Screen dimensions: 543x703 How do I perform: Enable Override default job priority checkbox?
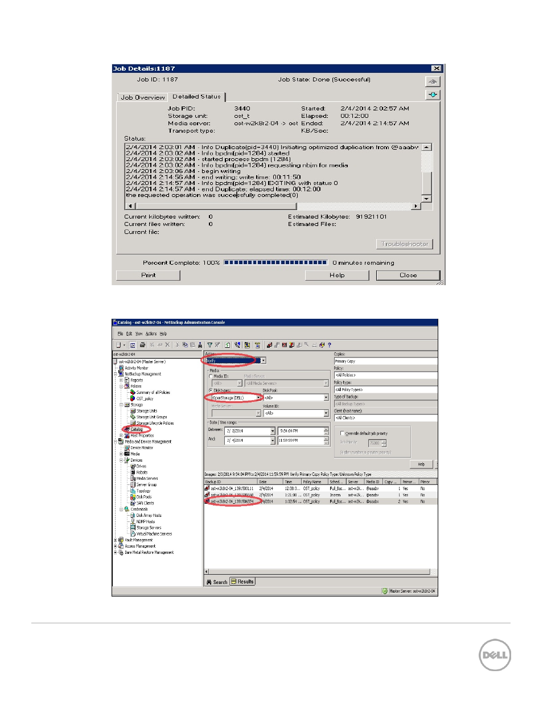(342, 433)
